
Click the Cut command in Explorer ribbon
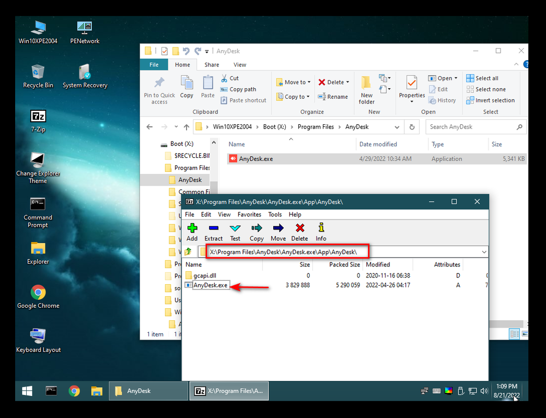pyautogui.click(x=230, y=78)
